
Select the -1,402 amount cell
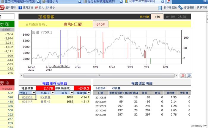tap(7, 47)
